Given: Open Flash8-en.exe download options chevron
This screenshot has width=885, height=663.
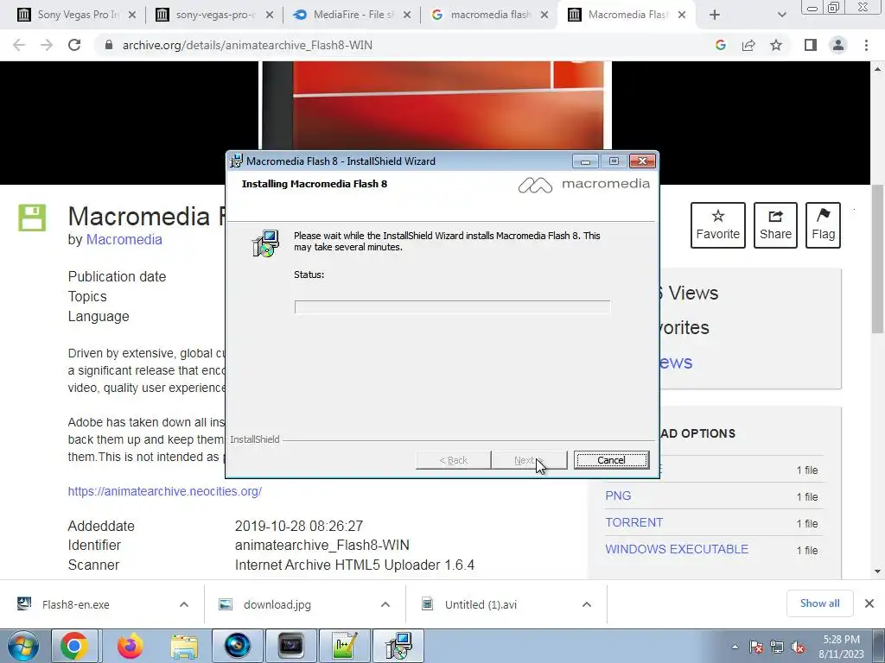Looking at the screenshot, I should [x=184, y=604].
